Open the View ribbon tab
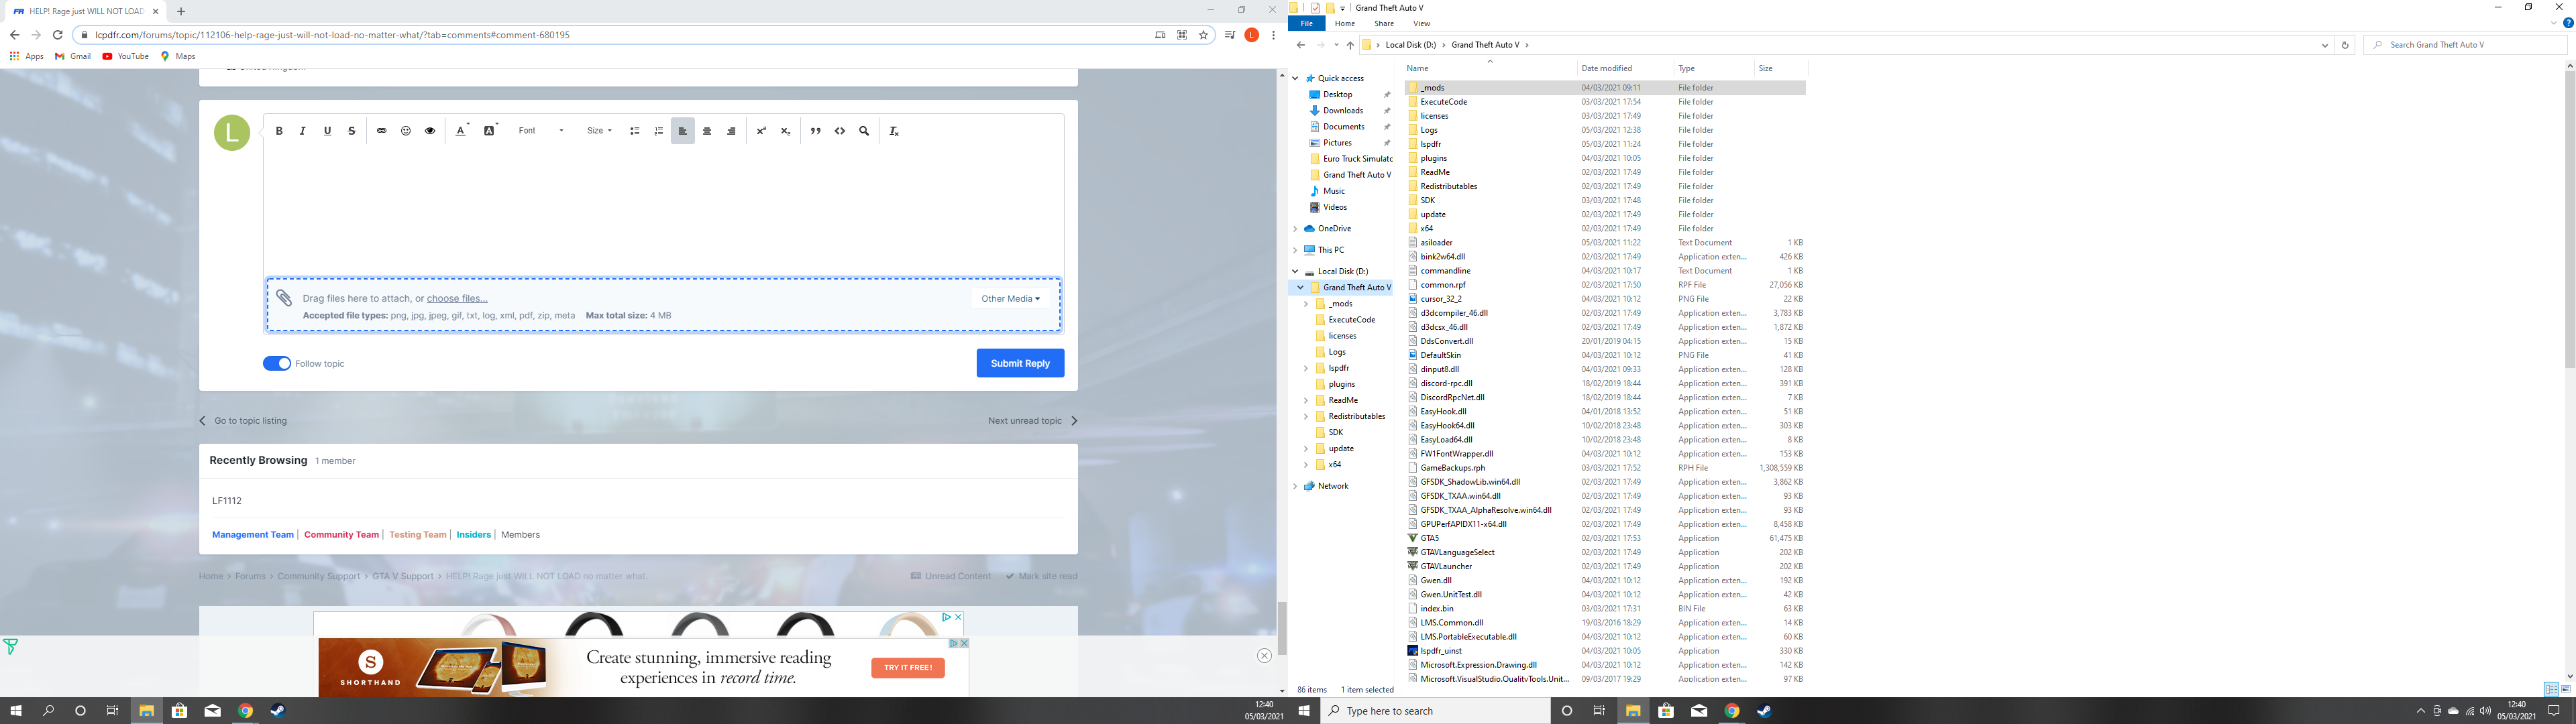The image size is (2576, 724). pos(1421,23)
